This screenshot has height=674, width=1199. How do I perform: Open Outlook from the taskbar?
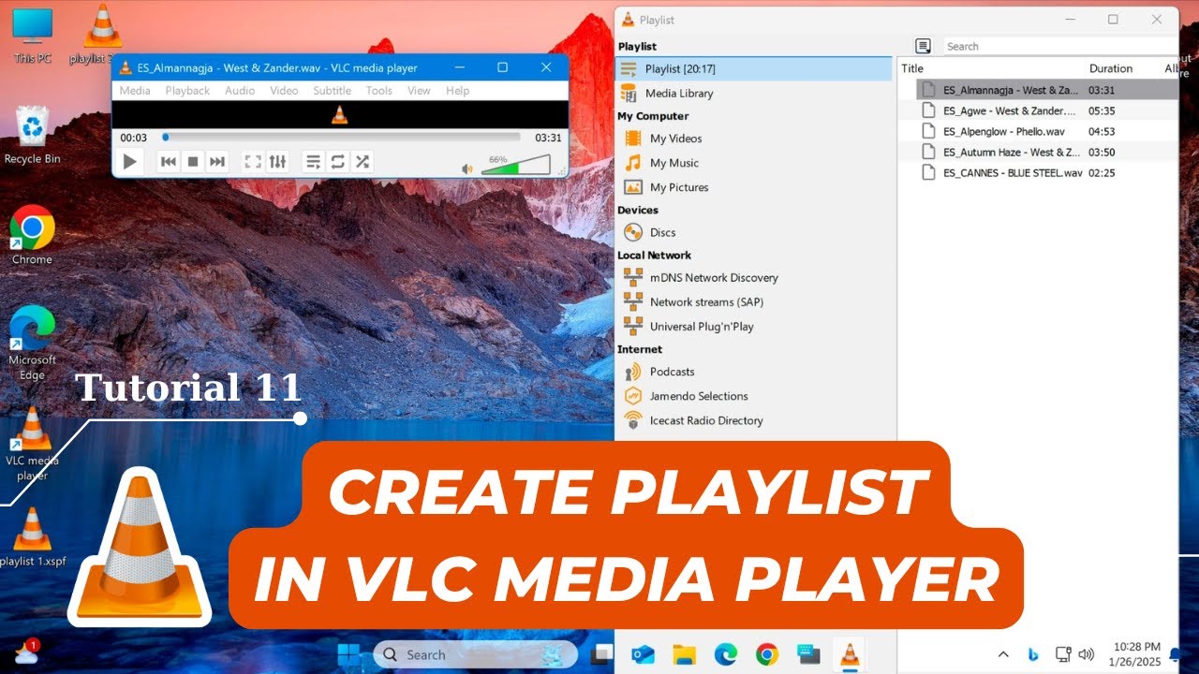point(643,654)
